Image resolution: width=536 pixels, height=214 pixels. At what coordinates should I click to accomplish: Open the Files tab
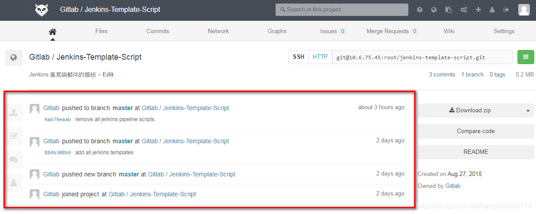click(x=101, y=31)
